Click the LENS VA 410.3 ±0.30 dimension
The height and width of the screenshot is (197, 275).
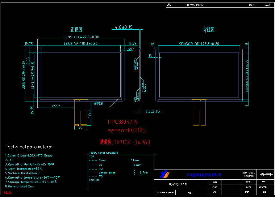(81, 44)
